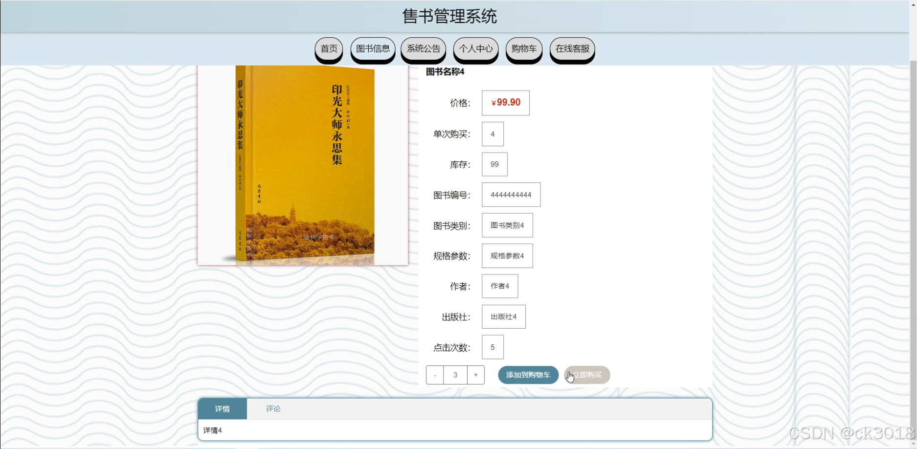Switch to the 详情 tab
Viewport: 917px width, 449px height.
coord(223,409)
